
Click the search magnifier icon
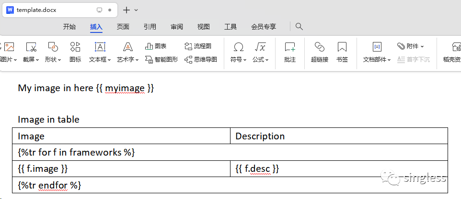click(x=299, y=27)
